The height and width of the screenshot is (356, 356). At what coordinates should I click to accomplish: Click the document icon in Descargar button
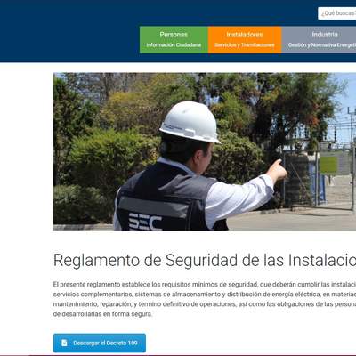click(64, 343)
